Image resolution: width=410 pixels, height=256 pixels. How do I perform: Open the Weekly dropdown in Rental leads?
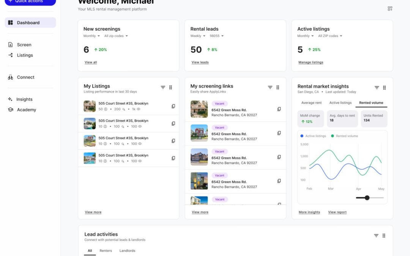(x=198, y=36)
